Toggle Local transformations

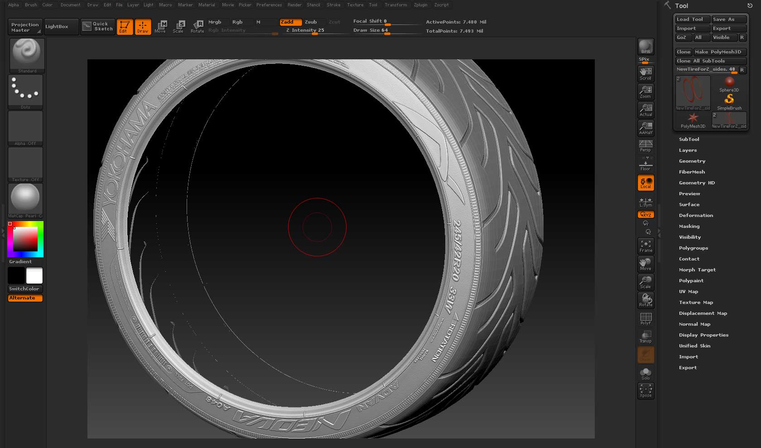pos(645,183)
